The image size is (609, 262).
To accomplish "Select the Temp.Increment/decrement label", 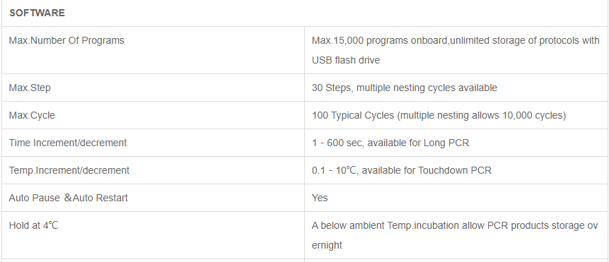I will pos(69,170).
